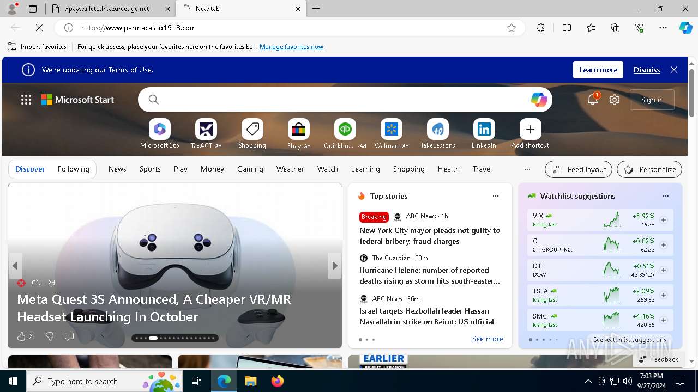Add TSLA to watchlist

coord(664,295)
